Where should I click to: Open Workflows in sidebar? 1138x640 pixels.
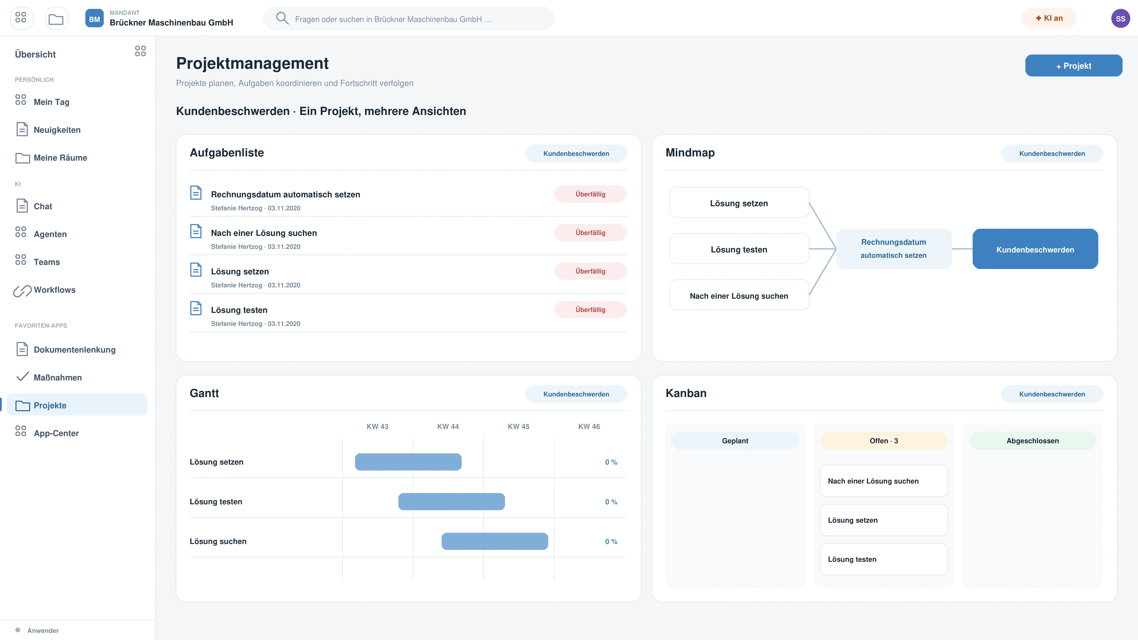[x=77, y=289]
